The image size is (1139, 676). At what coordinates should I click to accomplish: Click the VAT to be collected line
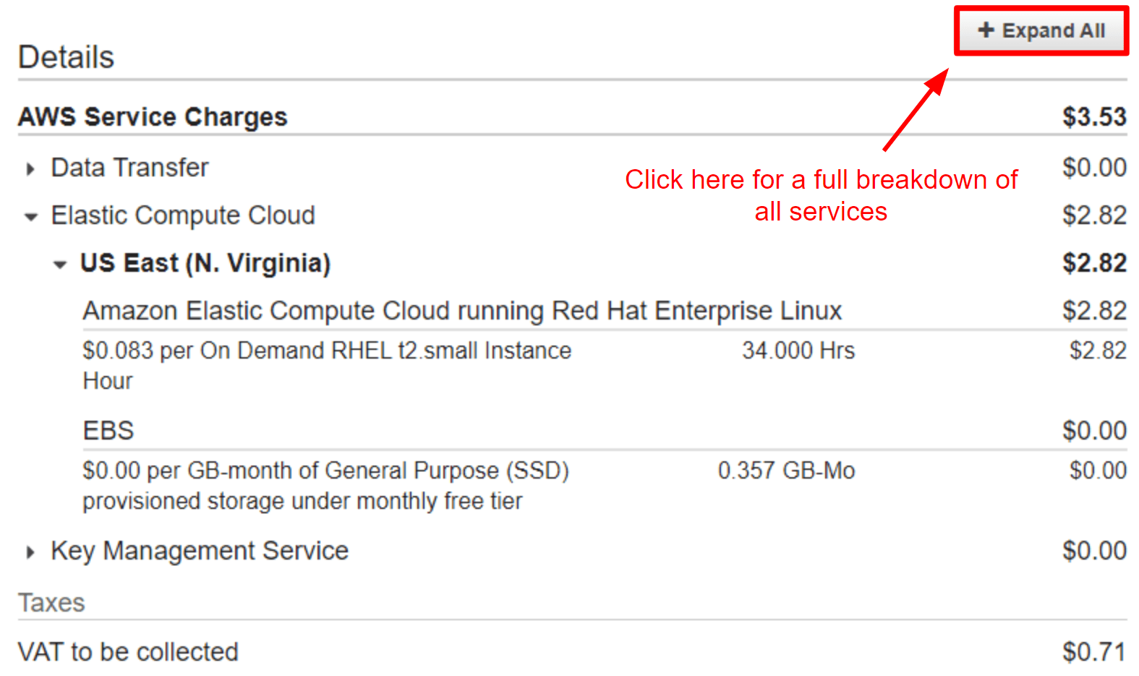tap(128, 652)
